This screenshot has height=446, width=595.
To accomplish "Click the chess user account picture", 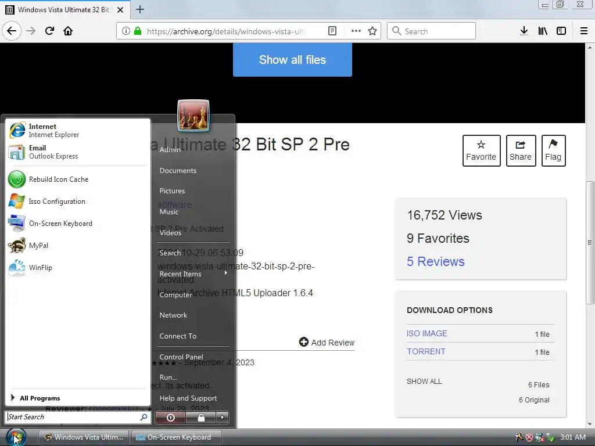I will [x=193, y=116].
